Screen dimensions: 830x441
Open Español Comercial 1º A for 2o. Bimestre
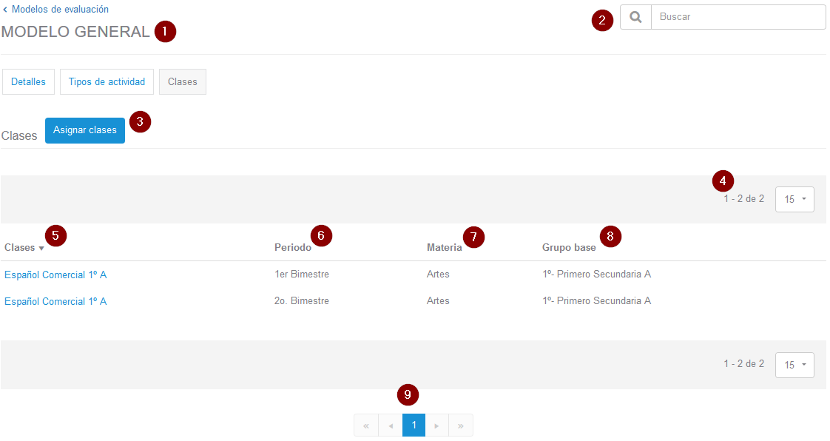pyautogui.click(x=55, y=301)
